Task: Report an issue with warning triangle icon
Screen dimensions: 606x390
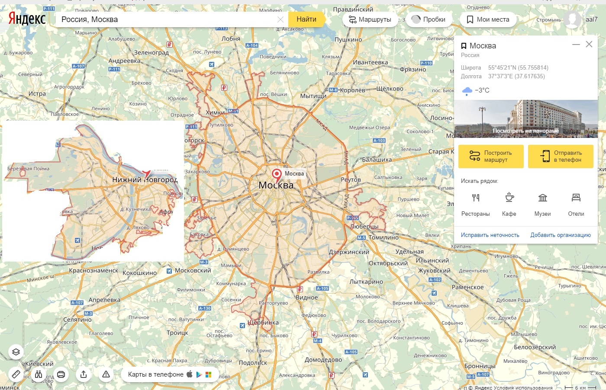Action: pos(106,374)
